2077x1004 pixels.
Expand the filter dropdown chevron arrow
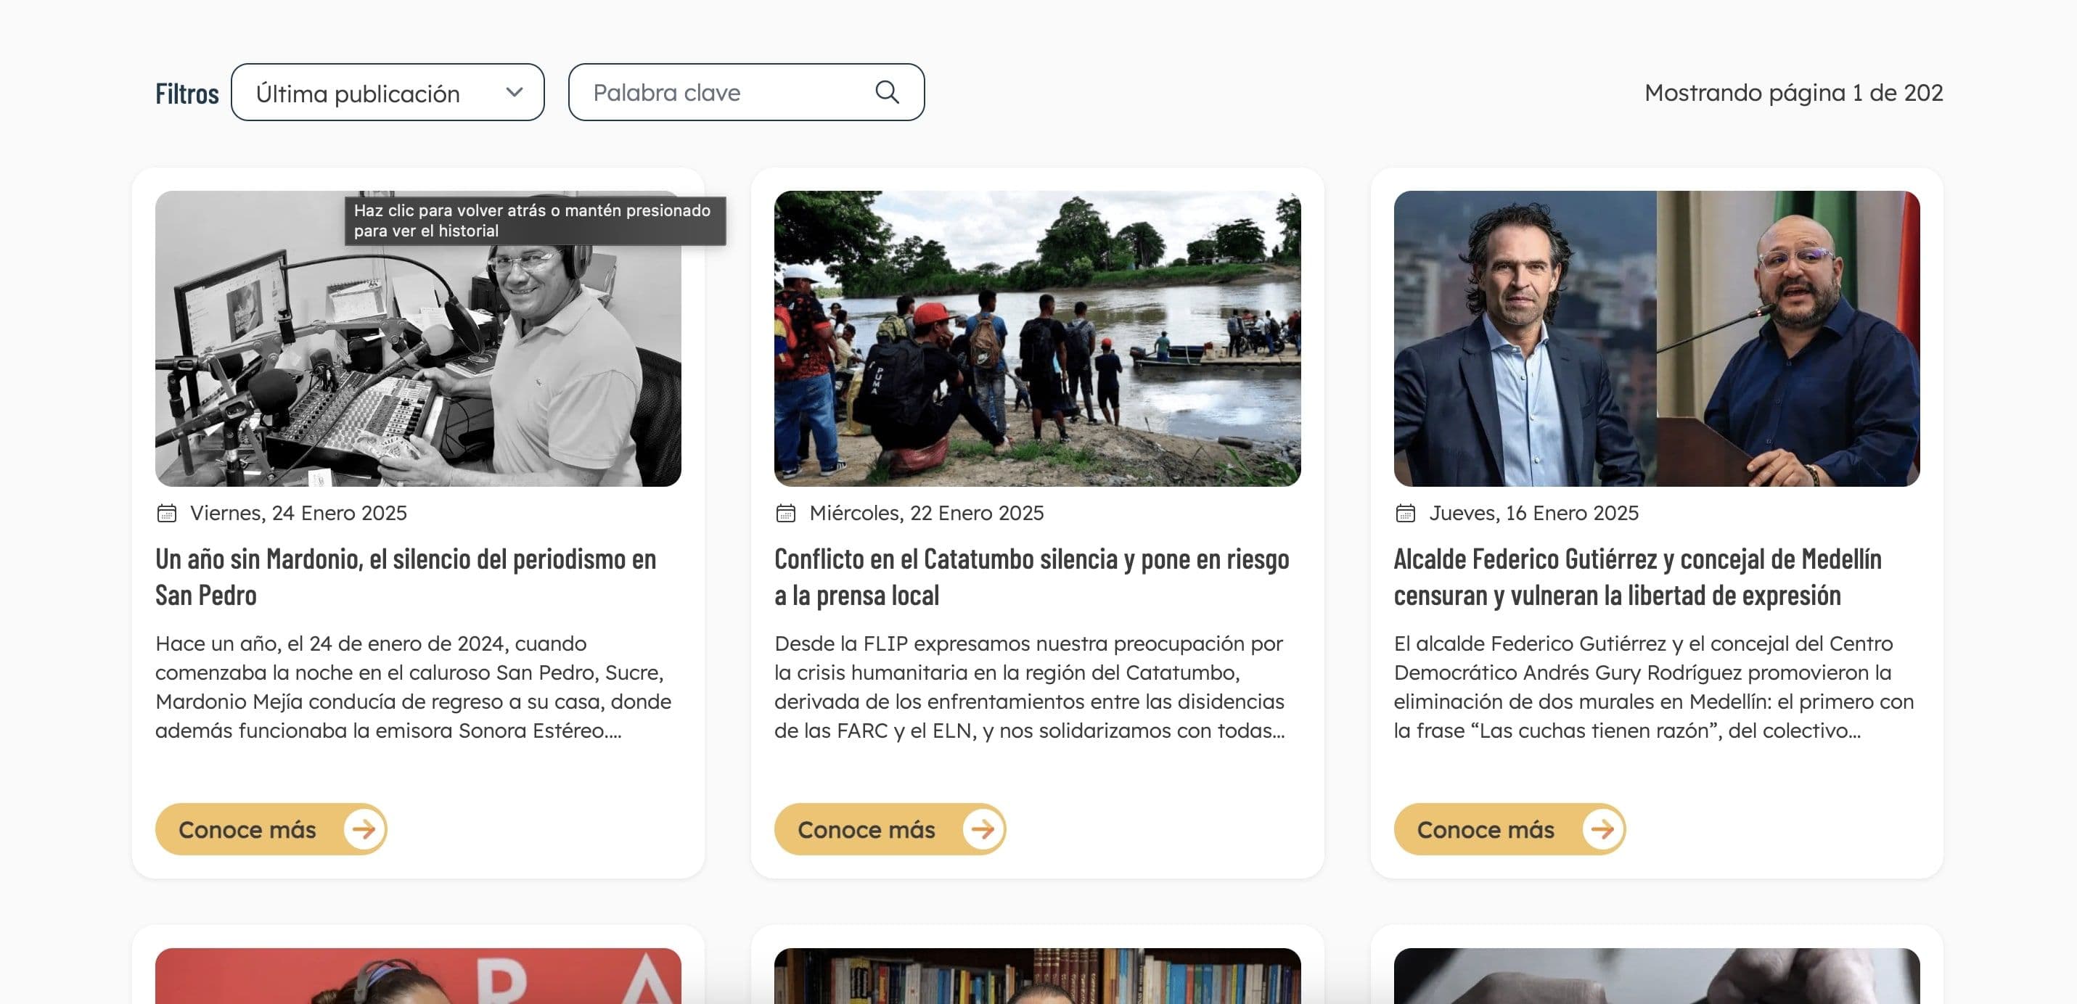[515, 93]
